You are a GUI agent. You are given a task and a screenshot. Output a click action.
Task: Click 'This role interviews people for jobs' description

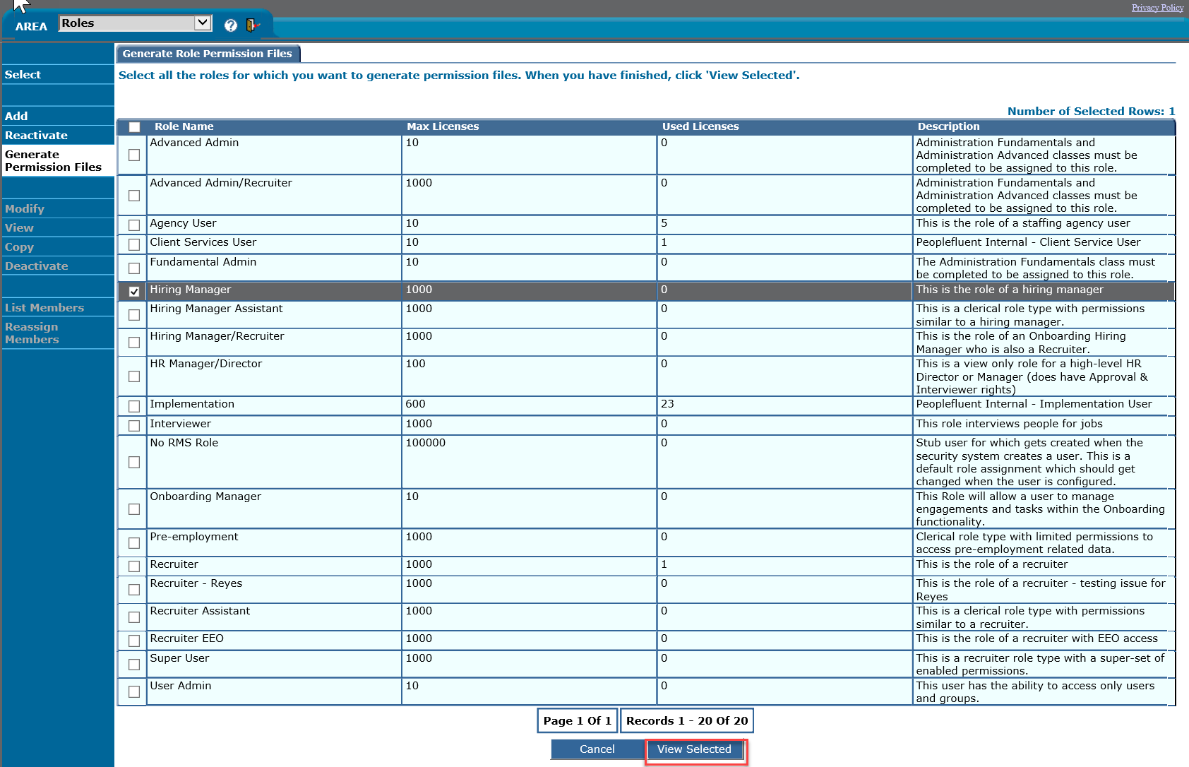pyautogui.click(x=1009, y=424)
